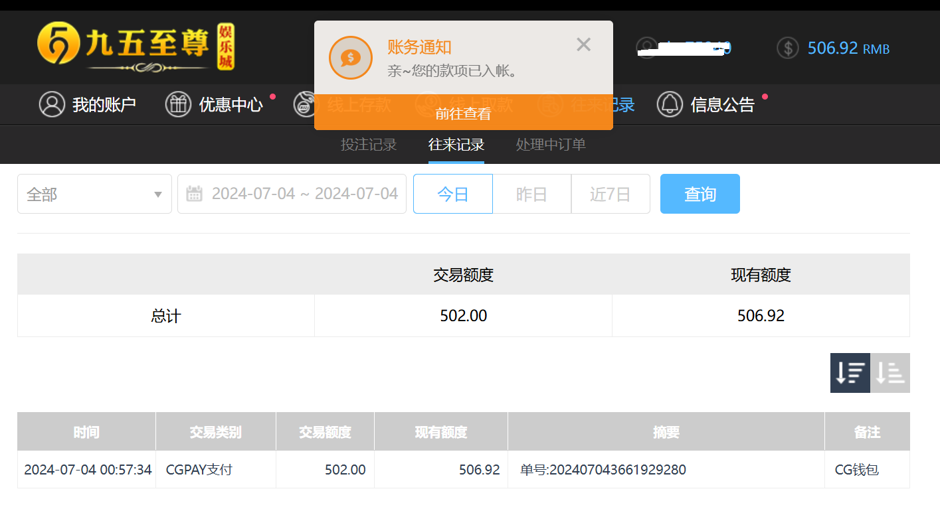This screenshot has height=509, width=940.
Task: Enable the 近7日 filter
Action: (x=610, y=193)
